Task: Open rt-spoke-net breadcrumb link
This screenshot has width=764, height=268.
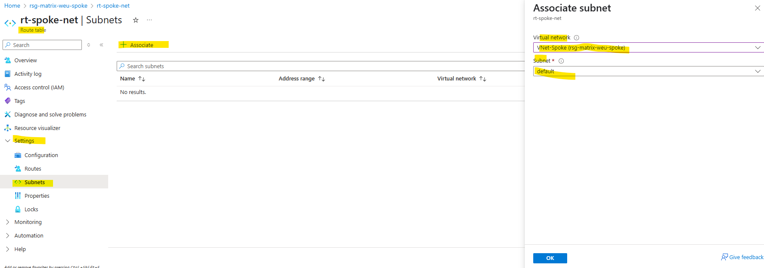Action: (x=113, y=6)
